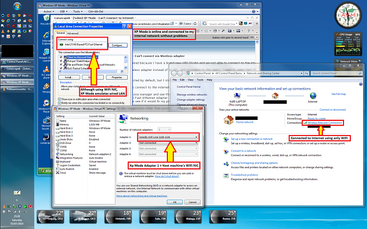The height and width of the screenshot is (229, 367).
Task: Open Help menu in Control Panel window
Action: pyautogui.click(x=209, y=80)
